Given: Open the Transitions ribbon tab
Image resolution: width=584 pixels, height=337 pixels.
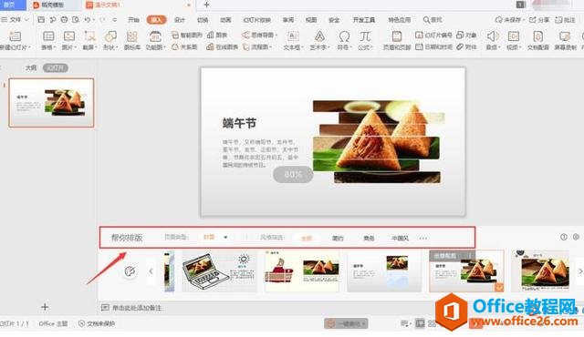Looking at the screenshot, I should [x=203, y=20].
